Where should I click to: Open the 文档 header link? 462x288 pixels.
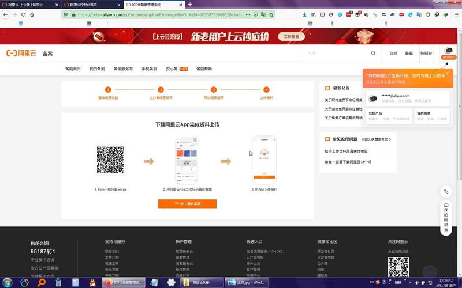[x=393, y=53]
